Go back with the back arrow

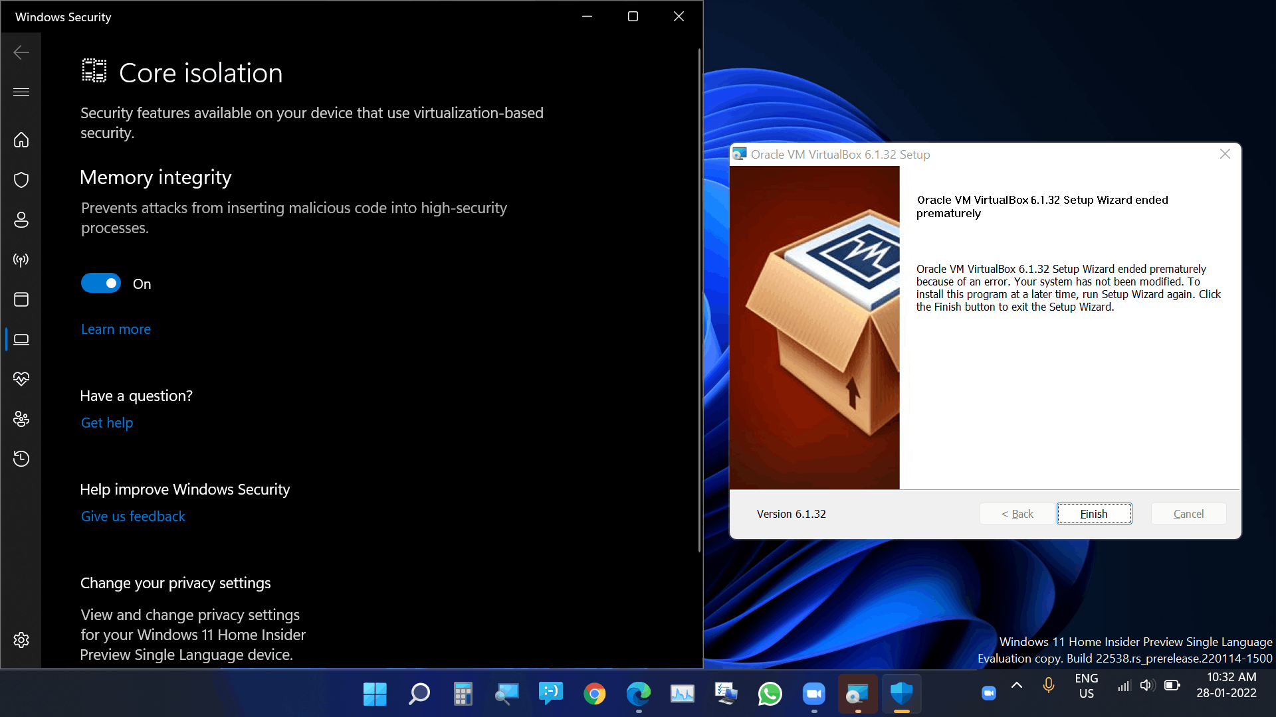pyautogui.click(x=21, y=52)
